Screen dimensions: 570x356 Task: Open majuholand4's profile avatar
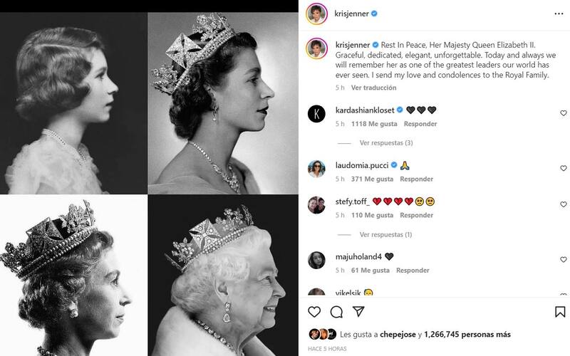coord(316,261)
